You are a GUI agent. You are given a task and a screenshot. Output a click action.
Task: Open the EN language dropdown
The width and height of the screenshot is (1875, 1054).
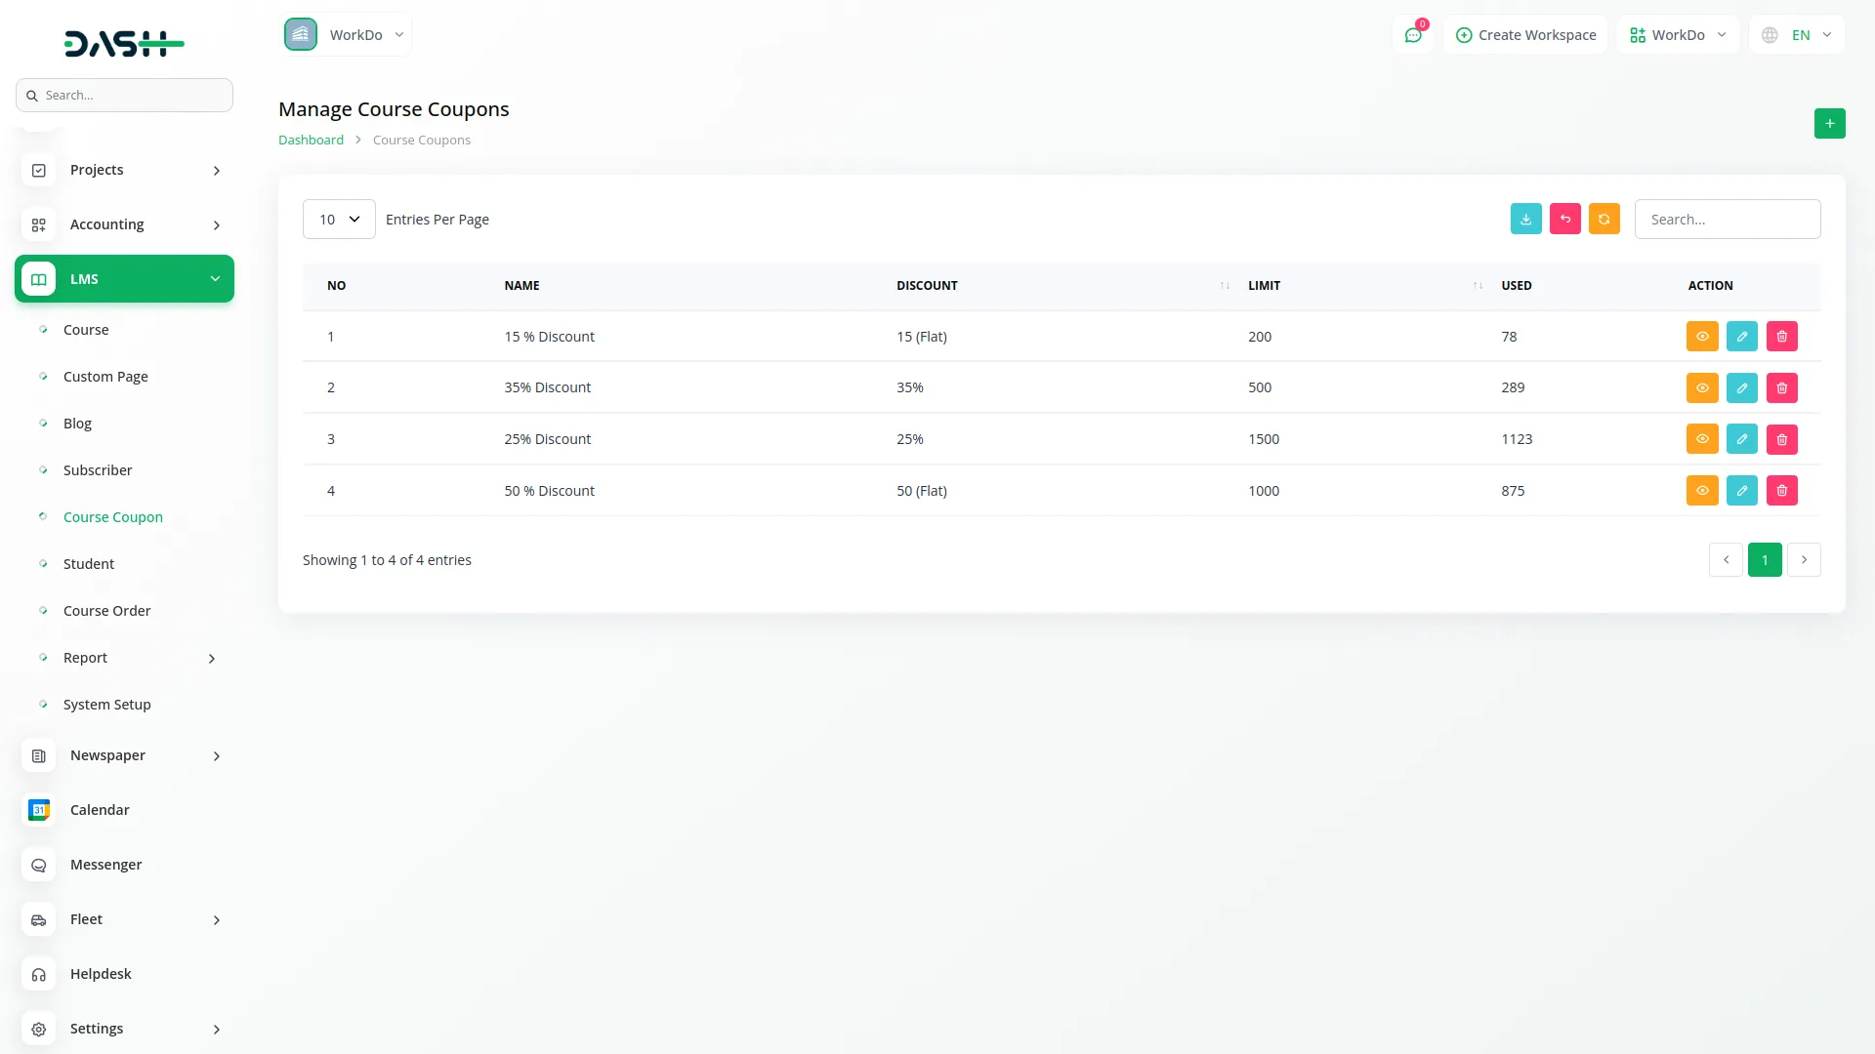tap(1798, 35)
